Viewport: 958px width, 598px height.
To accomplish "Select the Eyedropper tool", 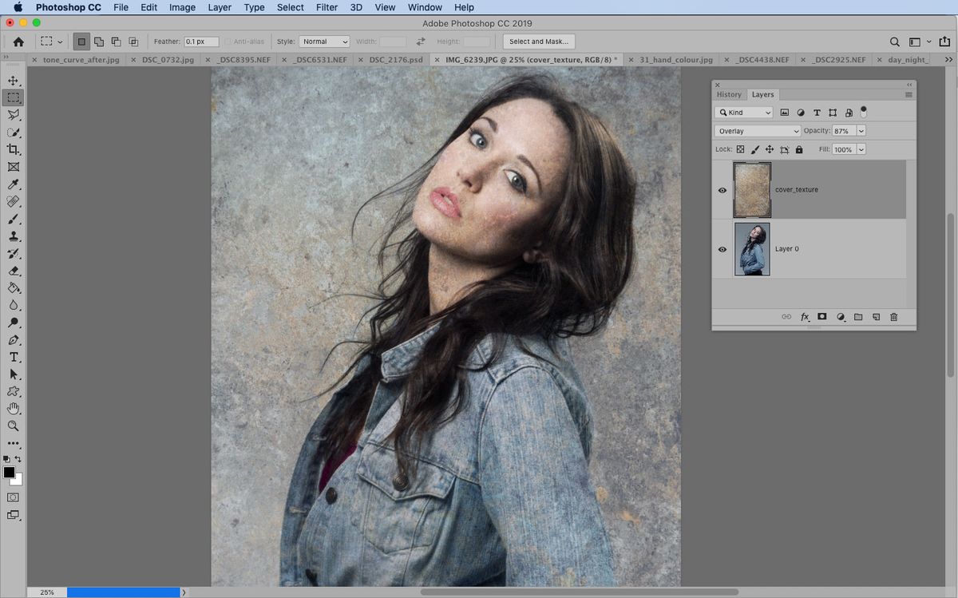I will (14, 184).
